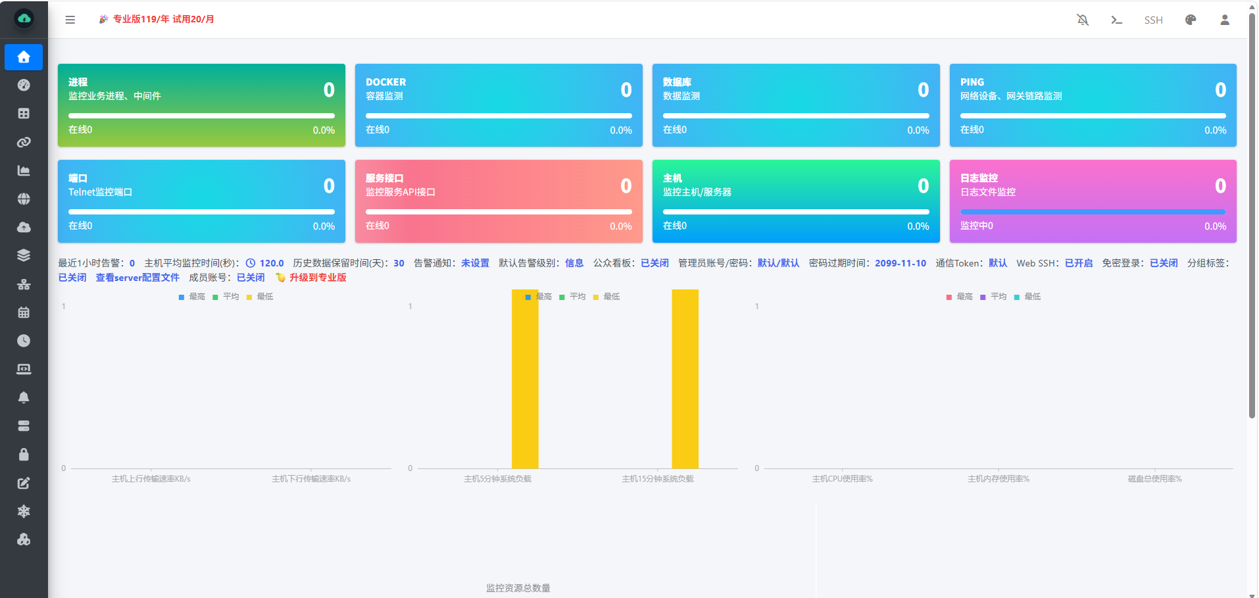Viewport: 1259px width, 598px height.
Task: Collapse the sidebar with the hamburger menu
Action: coord(70,20)
